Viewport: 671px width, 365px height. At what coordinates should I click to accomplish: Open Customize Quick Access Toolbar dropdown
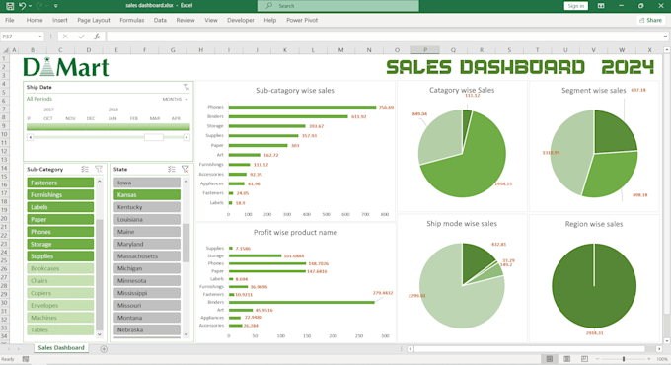coord(55,6)
